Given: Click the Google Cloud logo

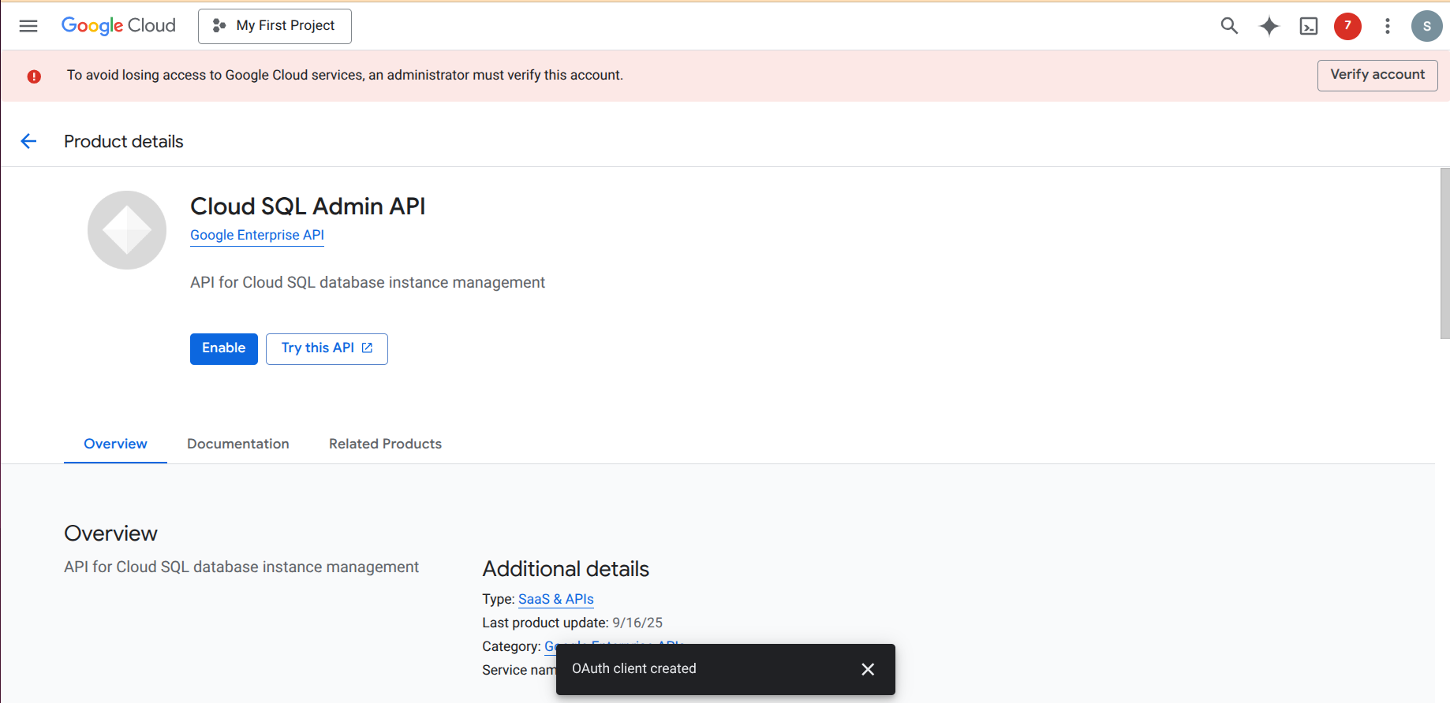Looking at the screenshot, I should click(x=118, y=26).
